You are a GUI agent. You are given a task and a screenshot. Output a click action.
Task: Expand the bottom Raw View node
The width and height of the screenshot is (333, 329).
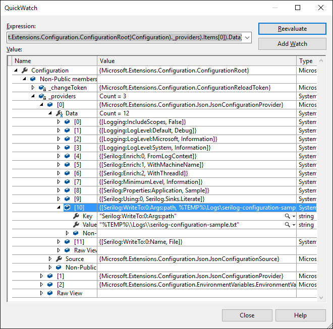click(41, 293)
